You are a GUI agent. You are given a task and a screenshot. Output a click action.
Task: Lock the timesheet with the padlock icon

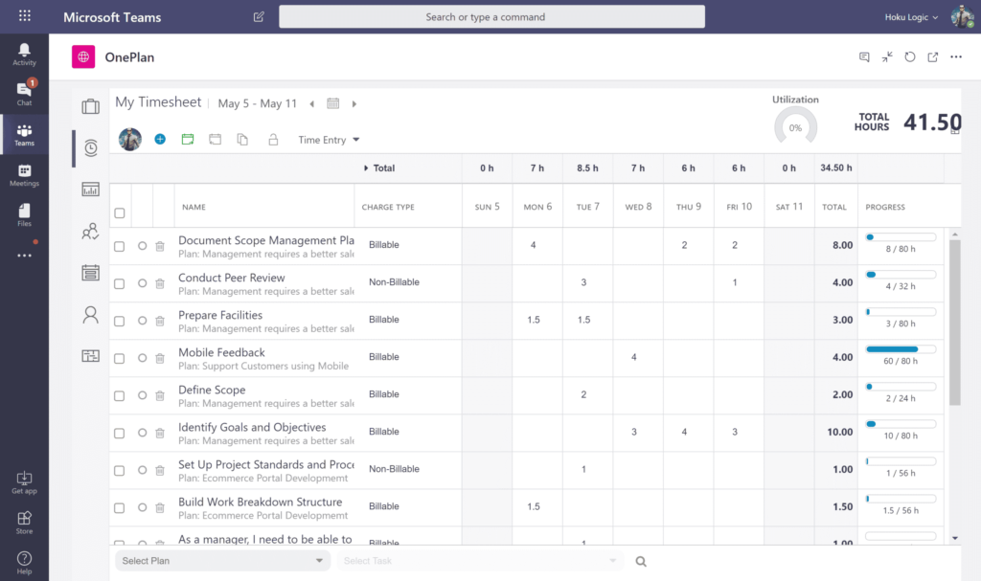click(x=273, y=140)
